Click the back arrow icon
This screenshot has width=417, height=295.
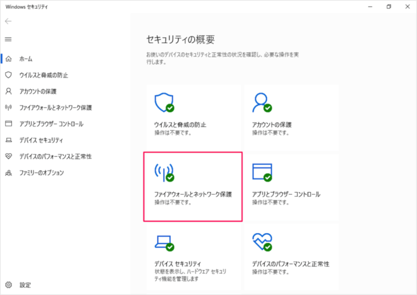[x=8, y=21]
